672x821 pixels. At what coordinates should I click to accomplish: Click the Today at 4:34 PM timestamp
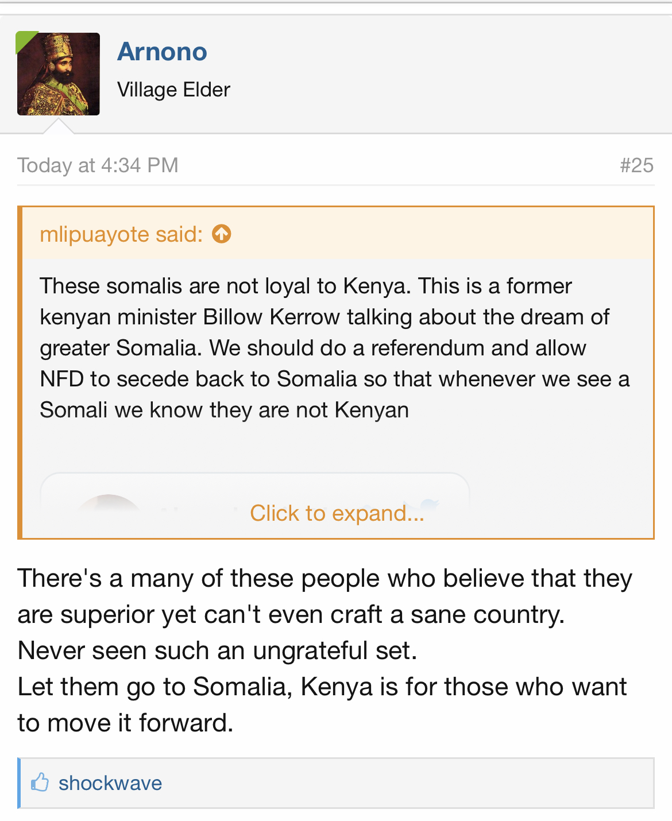[x=98, y=165]
